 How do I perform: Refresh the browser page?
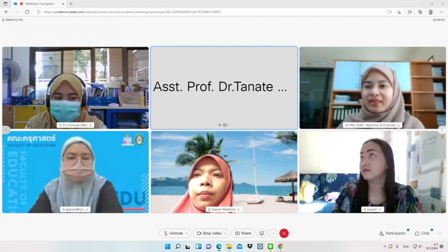tap(27, 12)
